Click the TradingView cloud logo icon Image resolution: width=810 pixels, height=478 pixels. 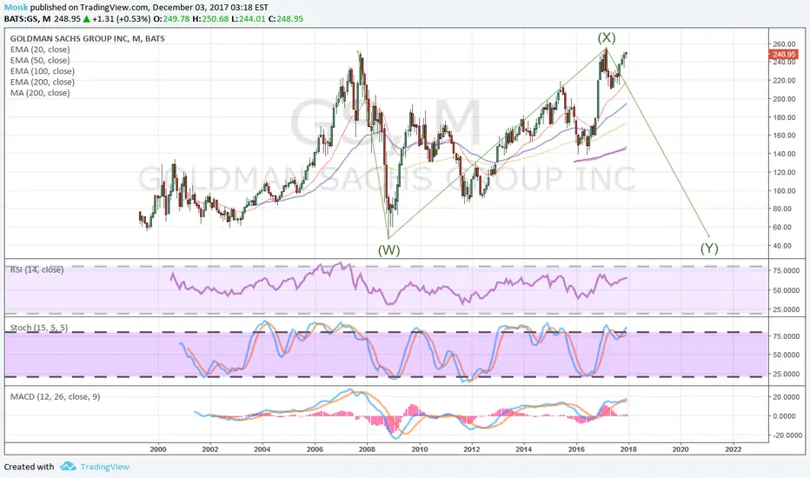point(68,467)
